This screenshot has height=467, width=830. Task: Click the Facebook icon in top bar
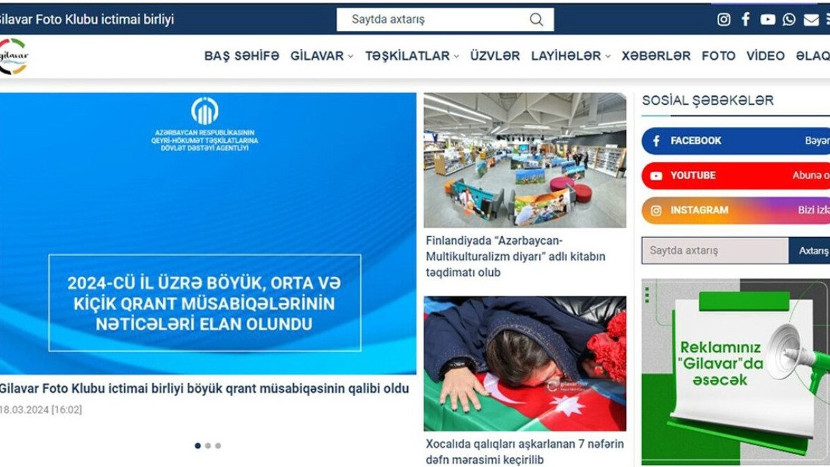tap(745, 20)
